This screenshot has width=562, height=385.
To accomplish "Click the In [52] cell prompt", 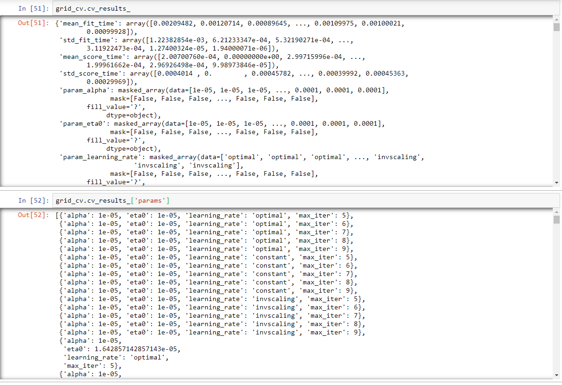I will [33, 201].
